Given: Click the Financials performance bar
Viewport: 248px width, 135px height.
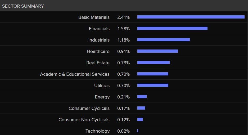Looking at the screenshot, I should tap(172, 28).
